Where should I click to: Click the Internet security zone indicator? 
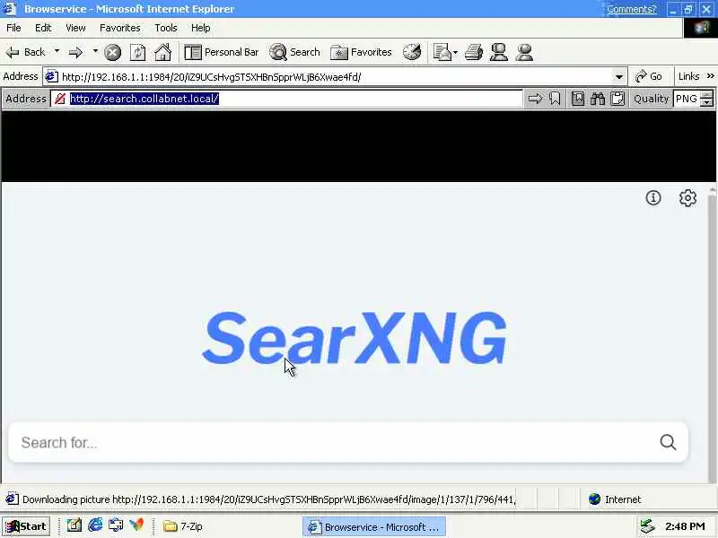pyautogui.click(x=615, y=499)
